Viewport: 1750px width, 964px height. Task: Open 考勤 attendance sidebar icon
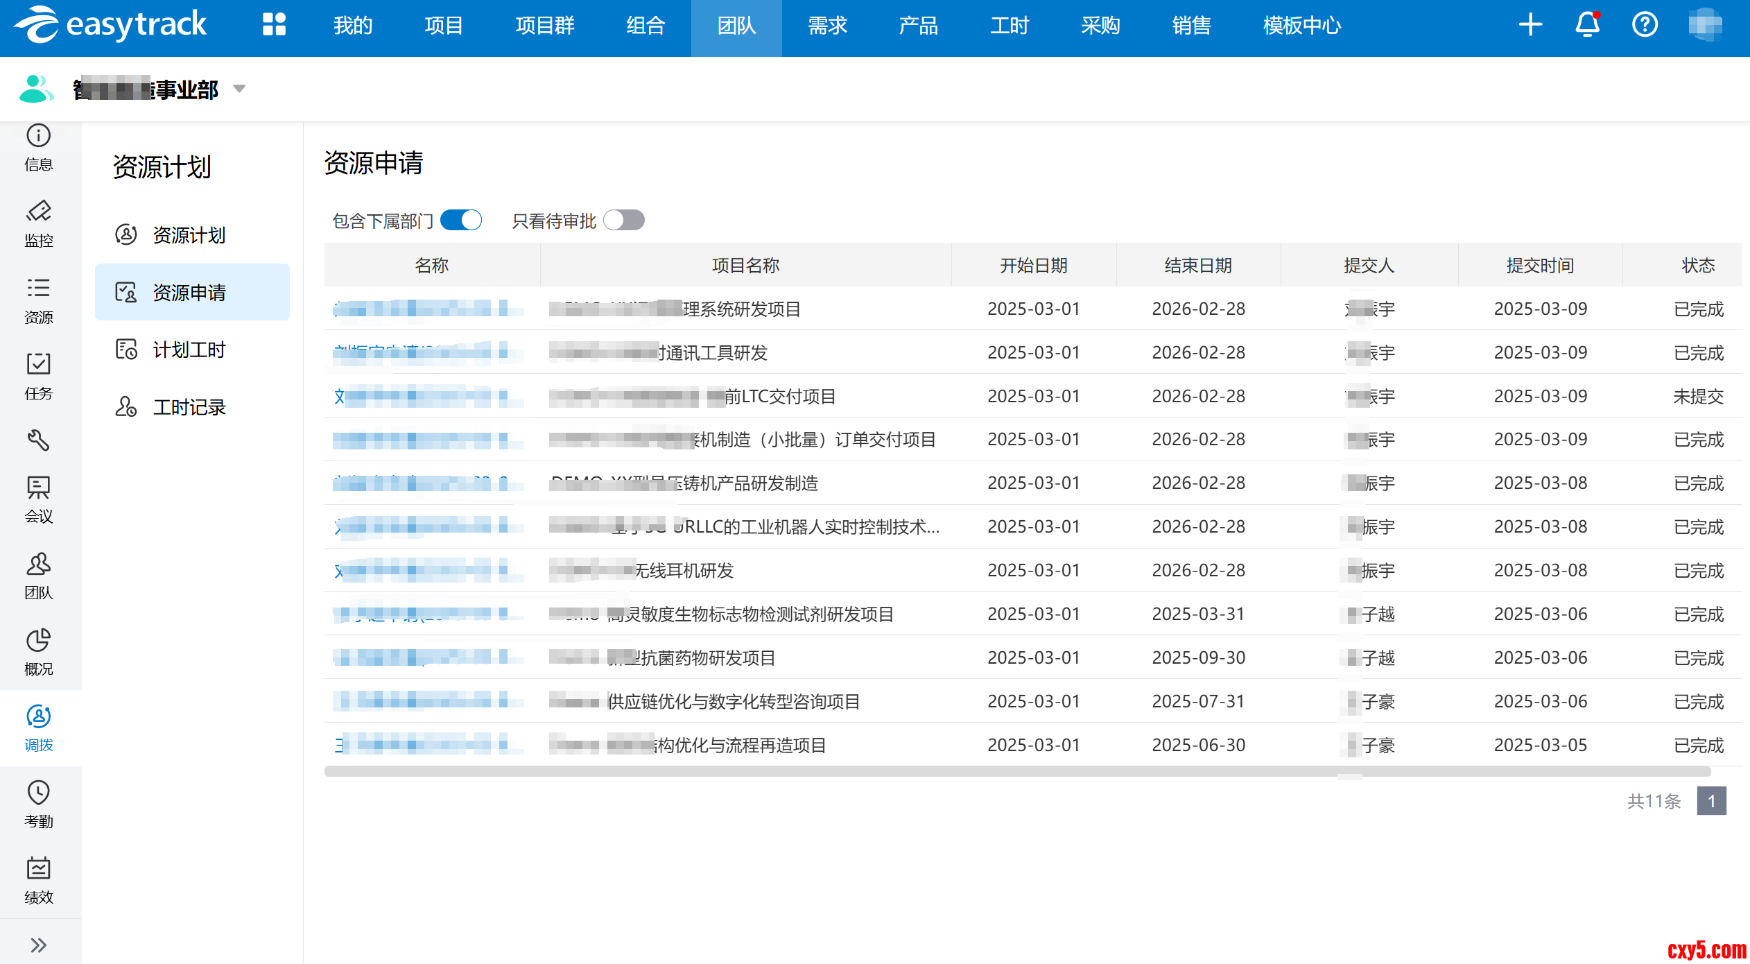click(39, 804)
